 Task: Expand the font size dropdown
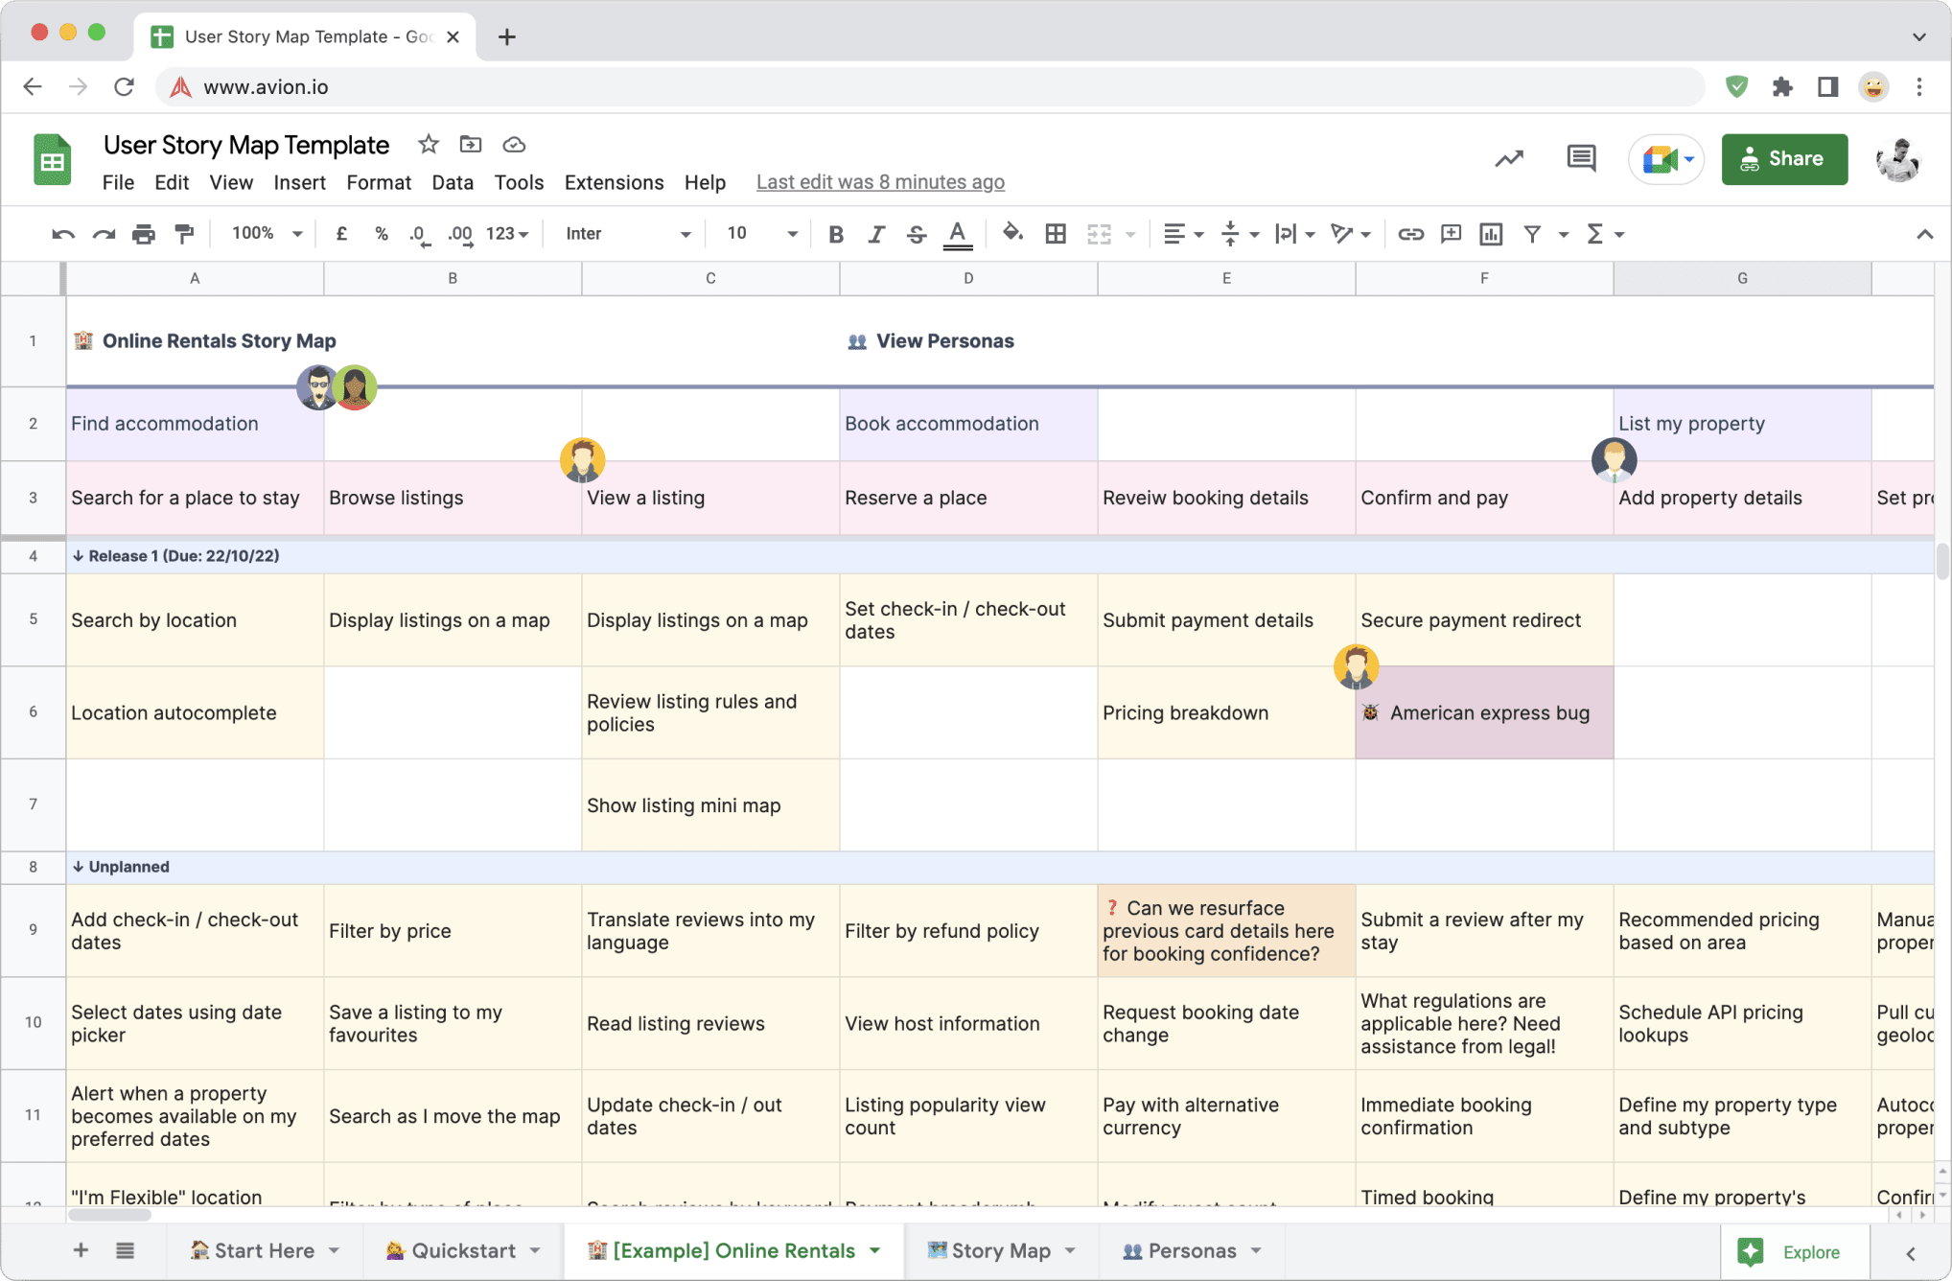(x=790, y=233)
